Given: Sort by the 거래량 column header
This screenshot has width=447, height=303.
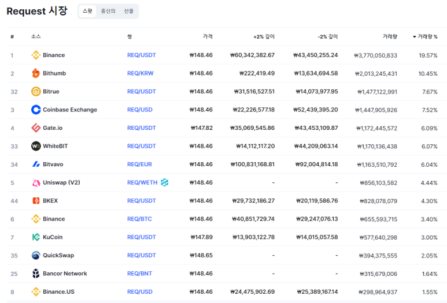Looking at the screenshot, I should 390,36.
